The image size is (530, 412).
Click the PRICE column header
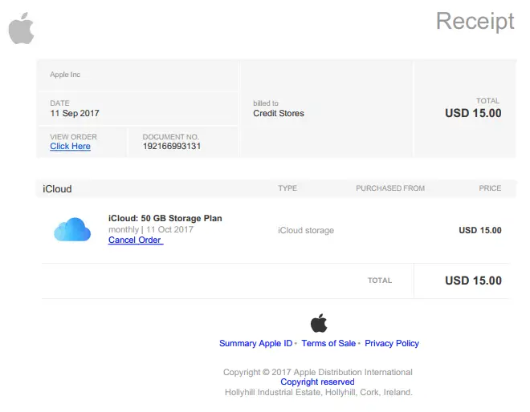(490, 188)
